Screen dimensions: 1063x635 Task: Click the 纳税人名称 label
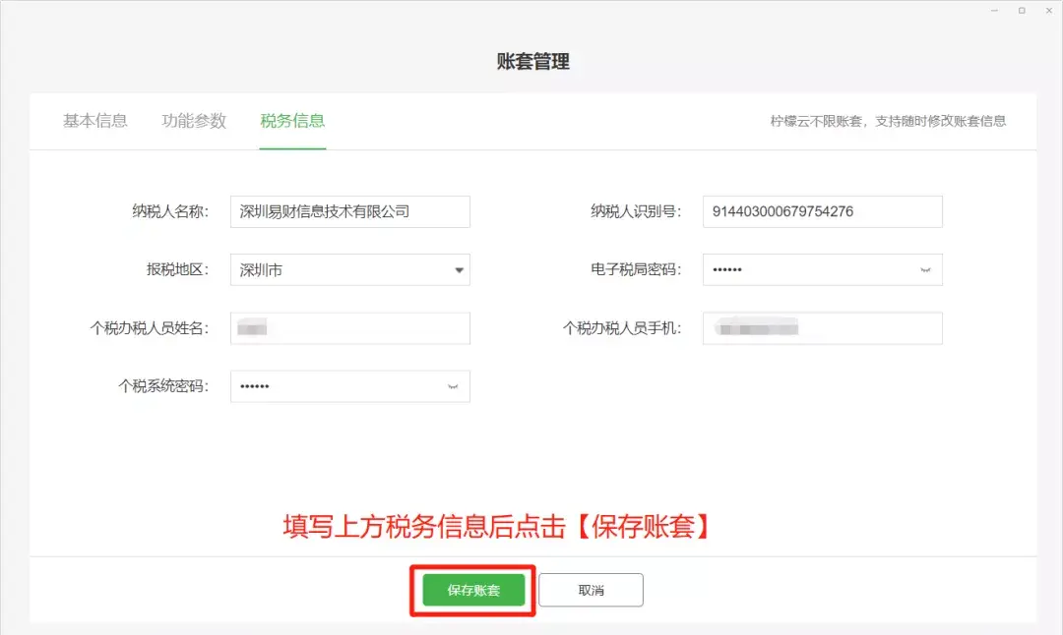click(170, 212)
